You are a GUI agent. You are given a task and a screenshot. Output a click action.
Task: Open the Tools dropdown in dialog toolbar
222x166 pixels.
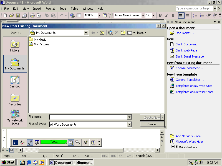pos(141,33)
